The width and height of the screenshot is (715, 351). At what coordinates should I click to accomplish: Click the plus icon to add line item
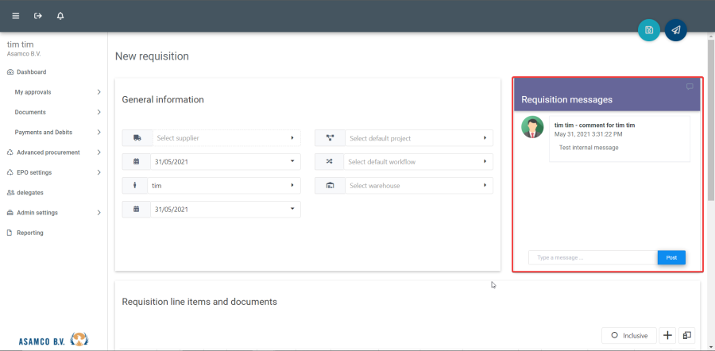tap(667, 336)
